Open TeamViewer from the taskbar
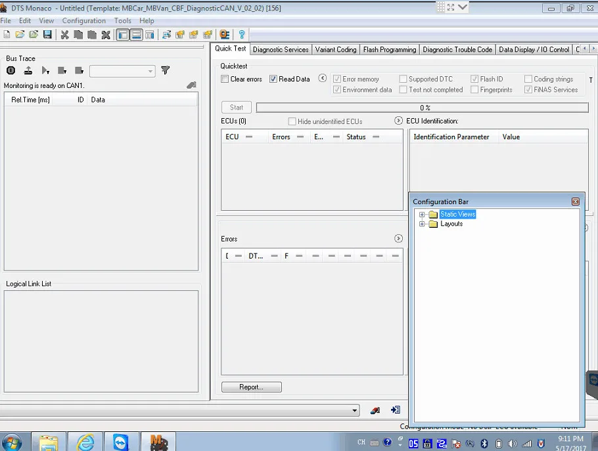The width and height of the screenshot is (598, 451). click(122, 442)
